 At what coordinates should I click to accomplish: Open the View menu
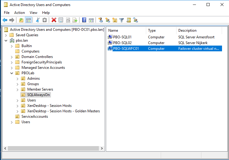pos(33,13)
